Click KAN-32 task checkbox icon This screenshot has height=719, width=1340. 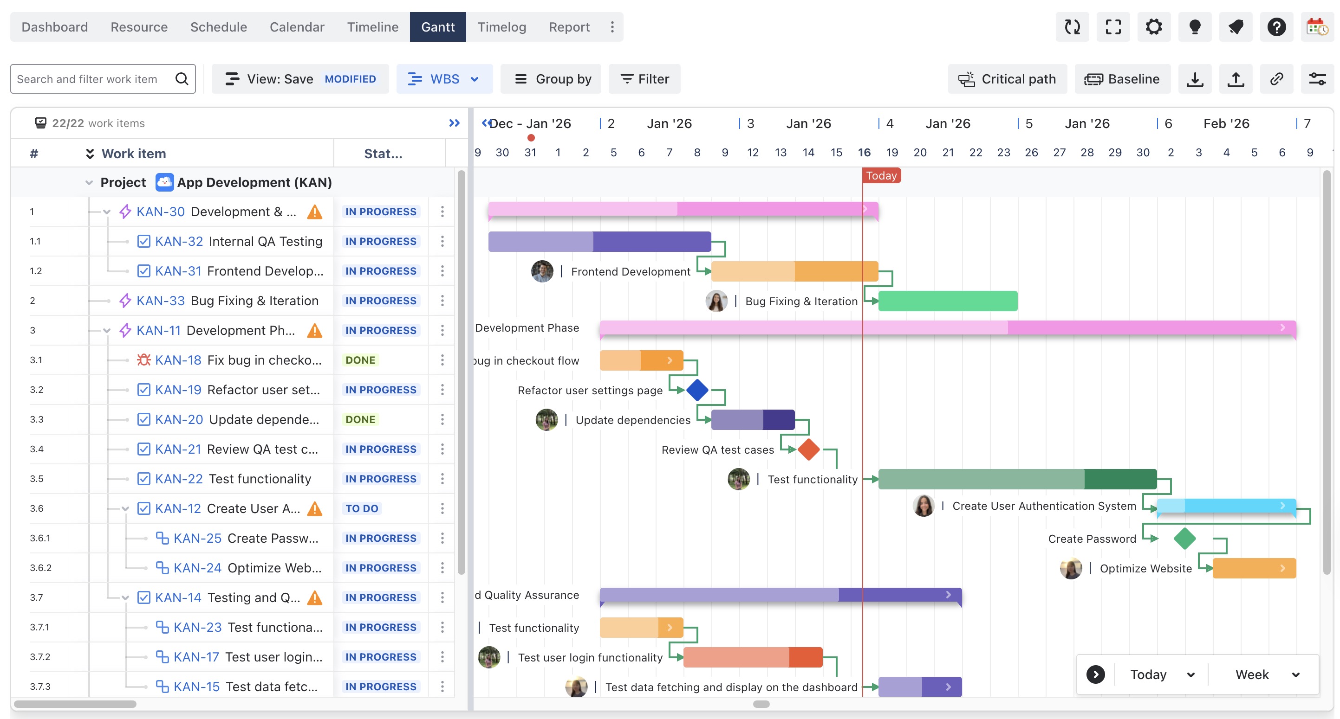143,241
